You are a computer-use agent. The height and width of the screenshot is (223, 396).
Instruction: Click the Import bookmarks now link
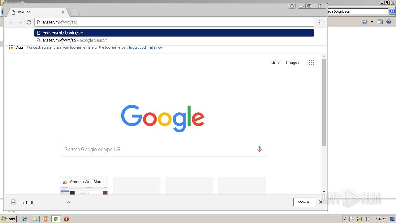point(147,47)
